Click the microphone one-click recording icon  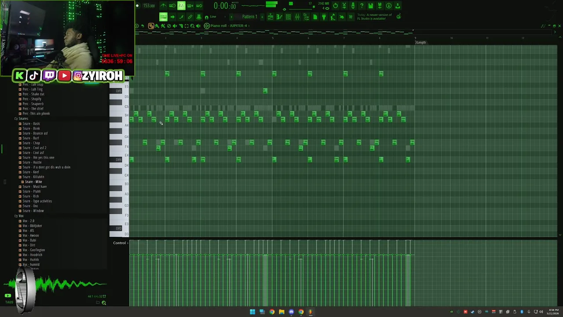pos(353,5)
